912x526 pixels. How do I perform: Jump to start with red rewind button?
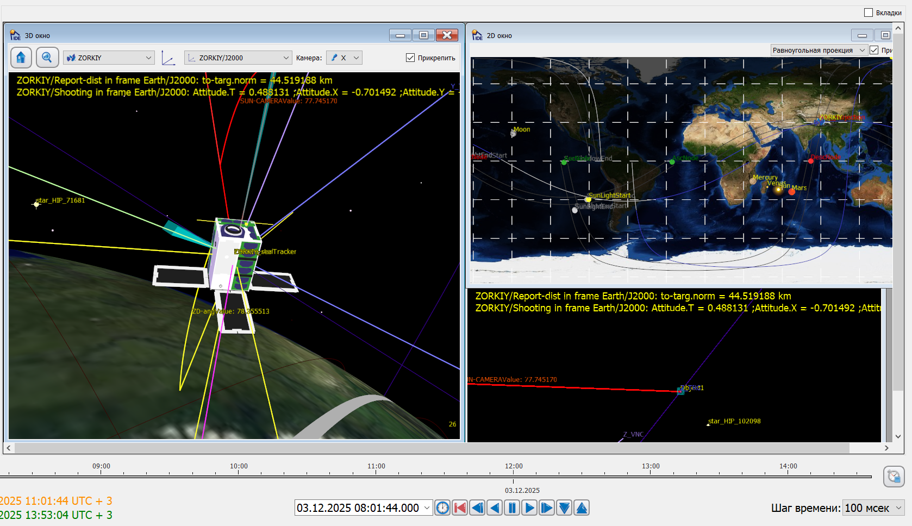pos(460,508)
